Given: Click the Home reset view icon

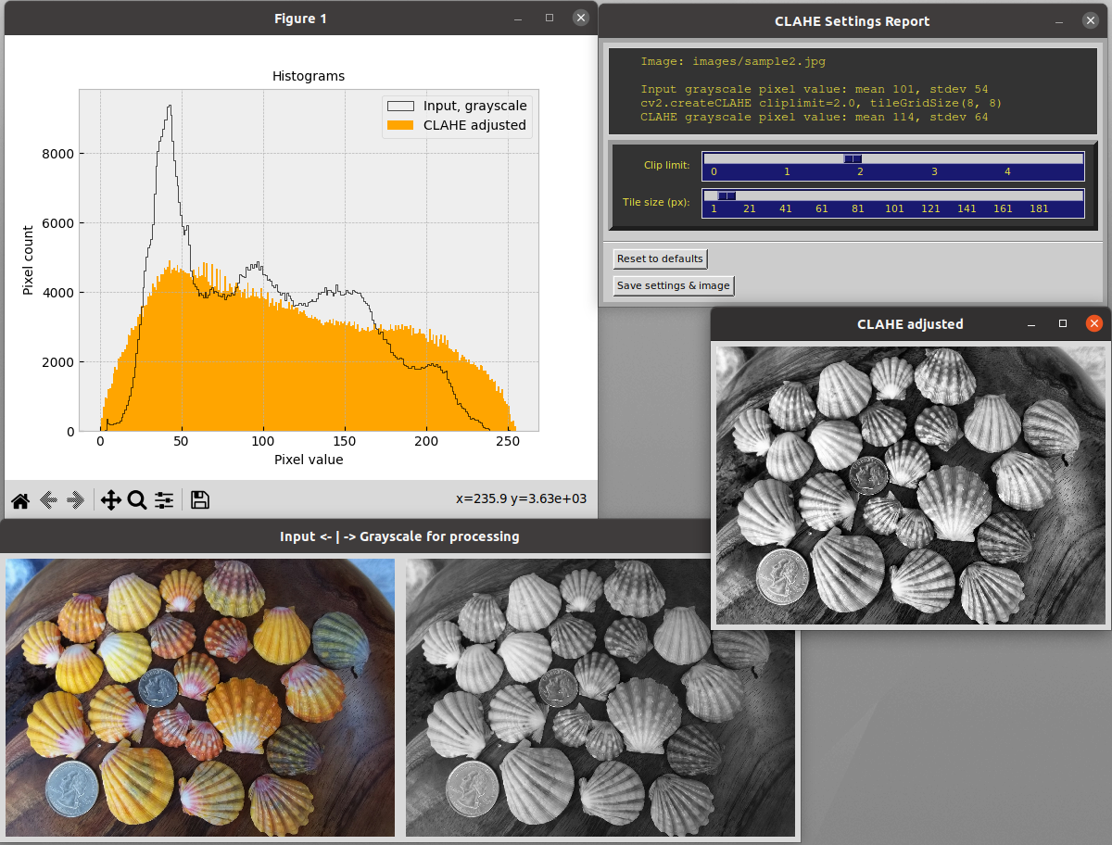Looking at the screenshot, I should (20, 501).
